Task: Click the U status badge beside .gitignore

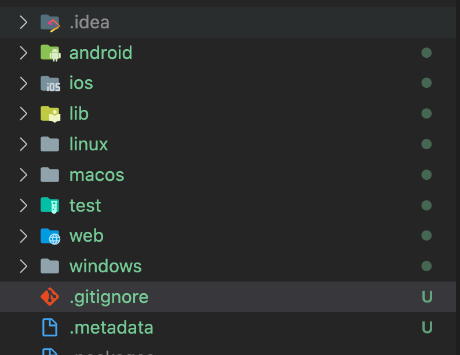Action: pyautogui.click(x=427, y=297)
